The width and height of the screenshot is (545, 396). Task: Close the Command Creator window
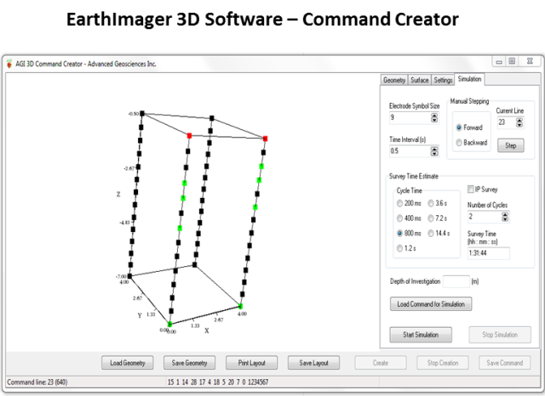tap(530, 61)
